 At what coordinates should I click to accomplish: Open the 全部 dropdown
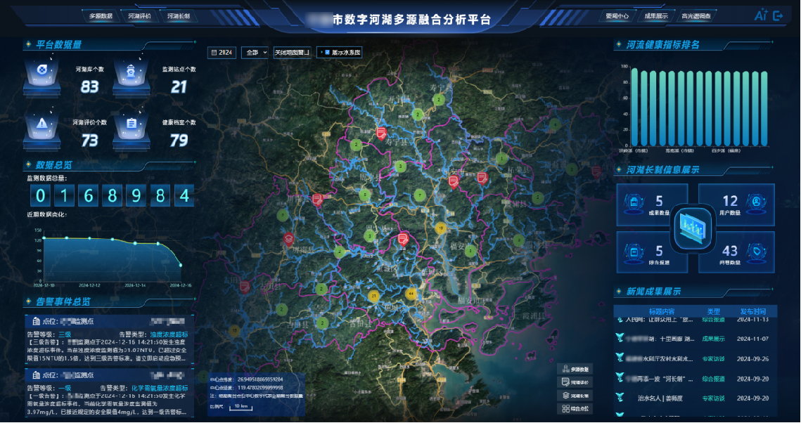(255, 53)
